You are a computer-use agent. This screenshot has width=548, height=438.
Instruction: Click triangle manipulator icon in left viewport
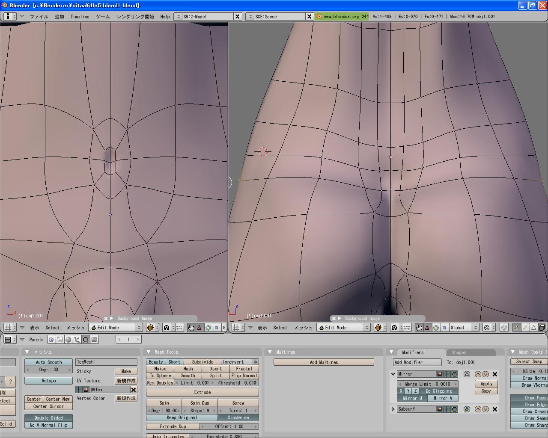(199, 328)
